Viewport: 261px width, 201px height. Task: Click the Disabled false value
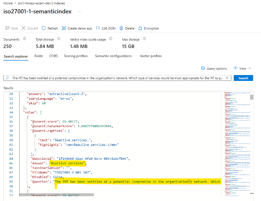[58, 177]
